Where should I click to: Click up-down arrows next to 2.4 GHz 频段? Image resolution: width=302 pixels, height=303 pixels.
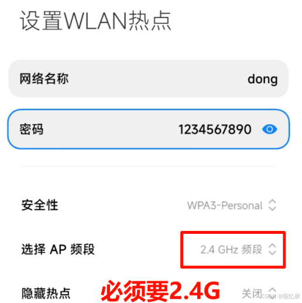tap(272, 249)
